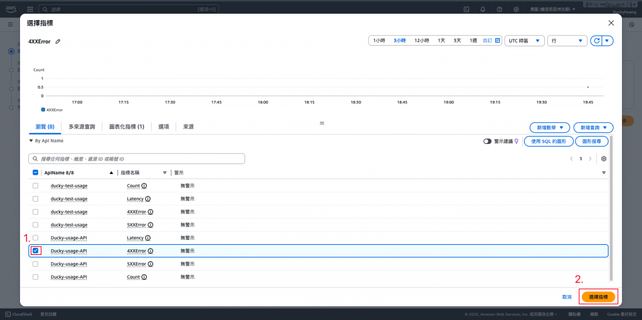Click the 取消 link
Viewport: 642px width, 320px height.
(x=567, y=297)
